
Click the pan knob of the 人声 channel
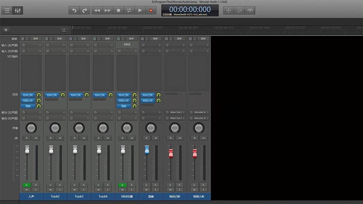coord(31,128)
